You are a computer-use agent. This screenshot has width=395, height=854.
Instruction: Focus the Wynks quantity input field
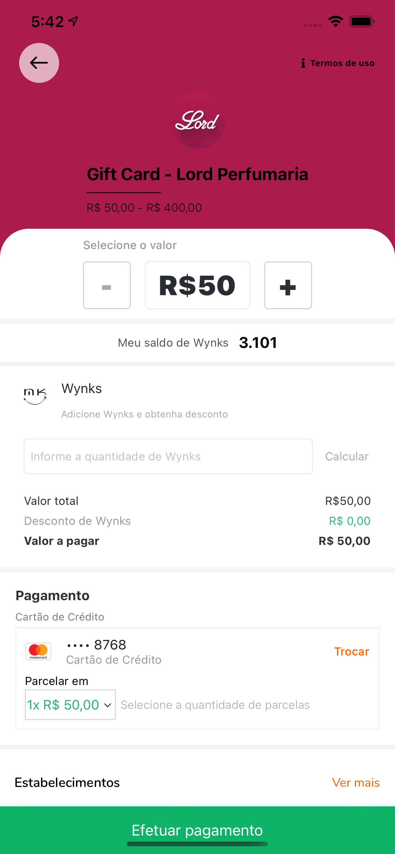pos(168,457)
